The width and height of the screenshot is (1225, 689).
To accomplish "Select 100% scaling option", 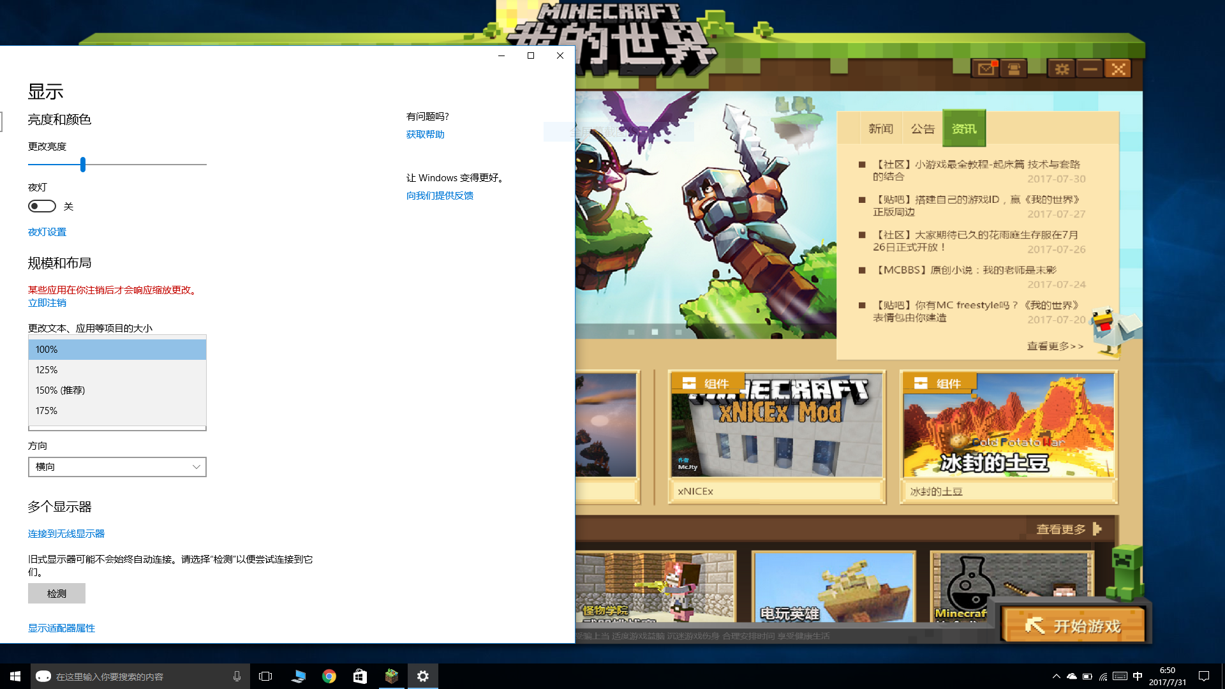I will [117, 350].
